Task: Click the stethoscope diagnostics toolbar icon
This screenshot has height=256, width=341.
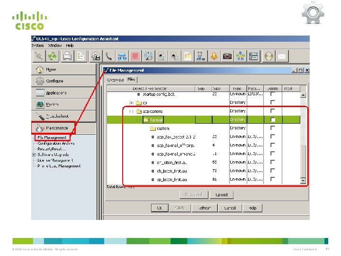Action: tap(201, 56)
